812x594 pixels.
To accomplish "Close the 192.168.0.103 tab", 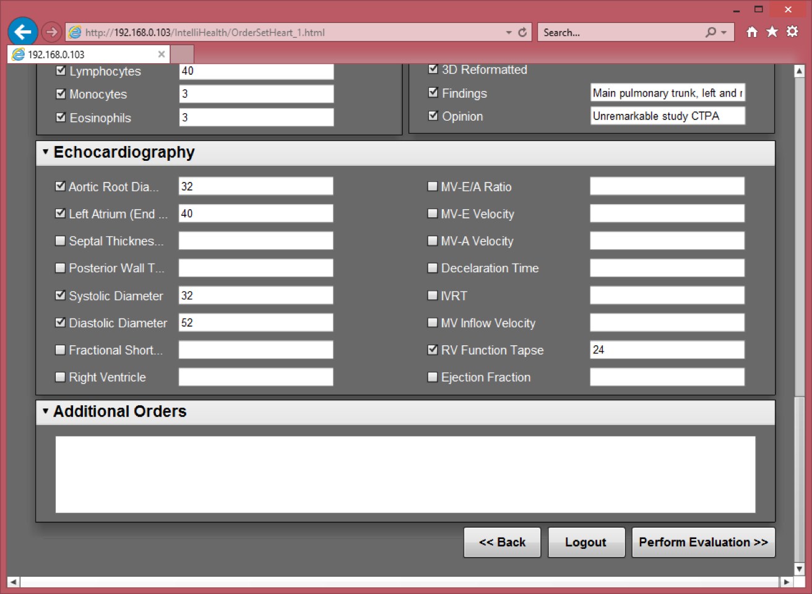I will click(x=162, y=54).
